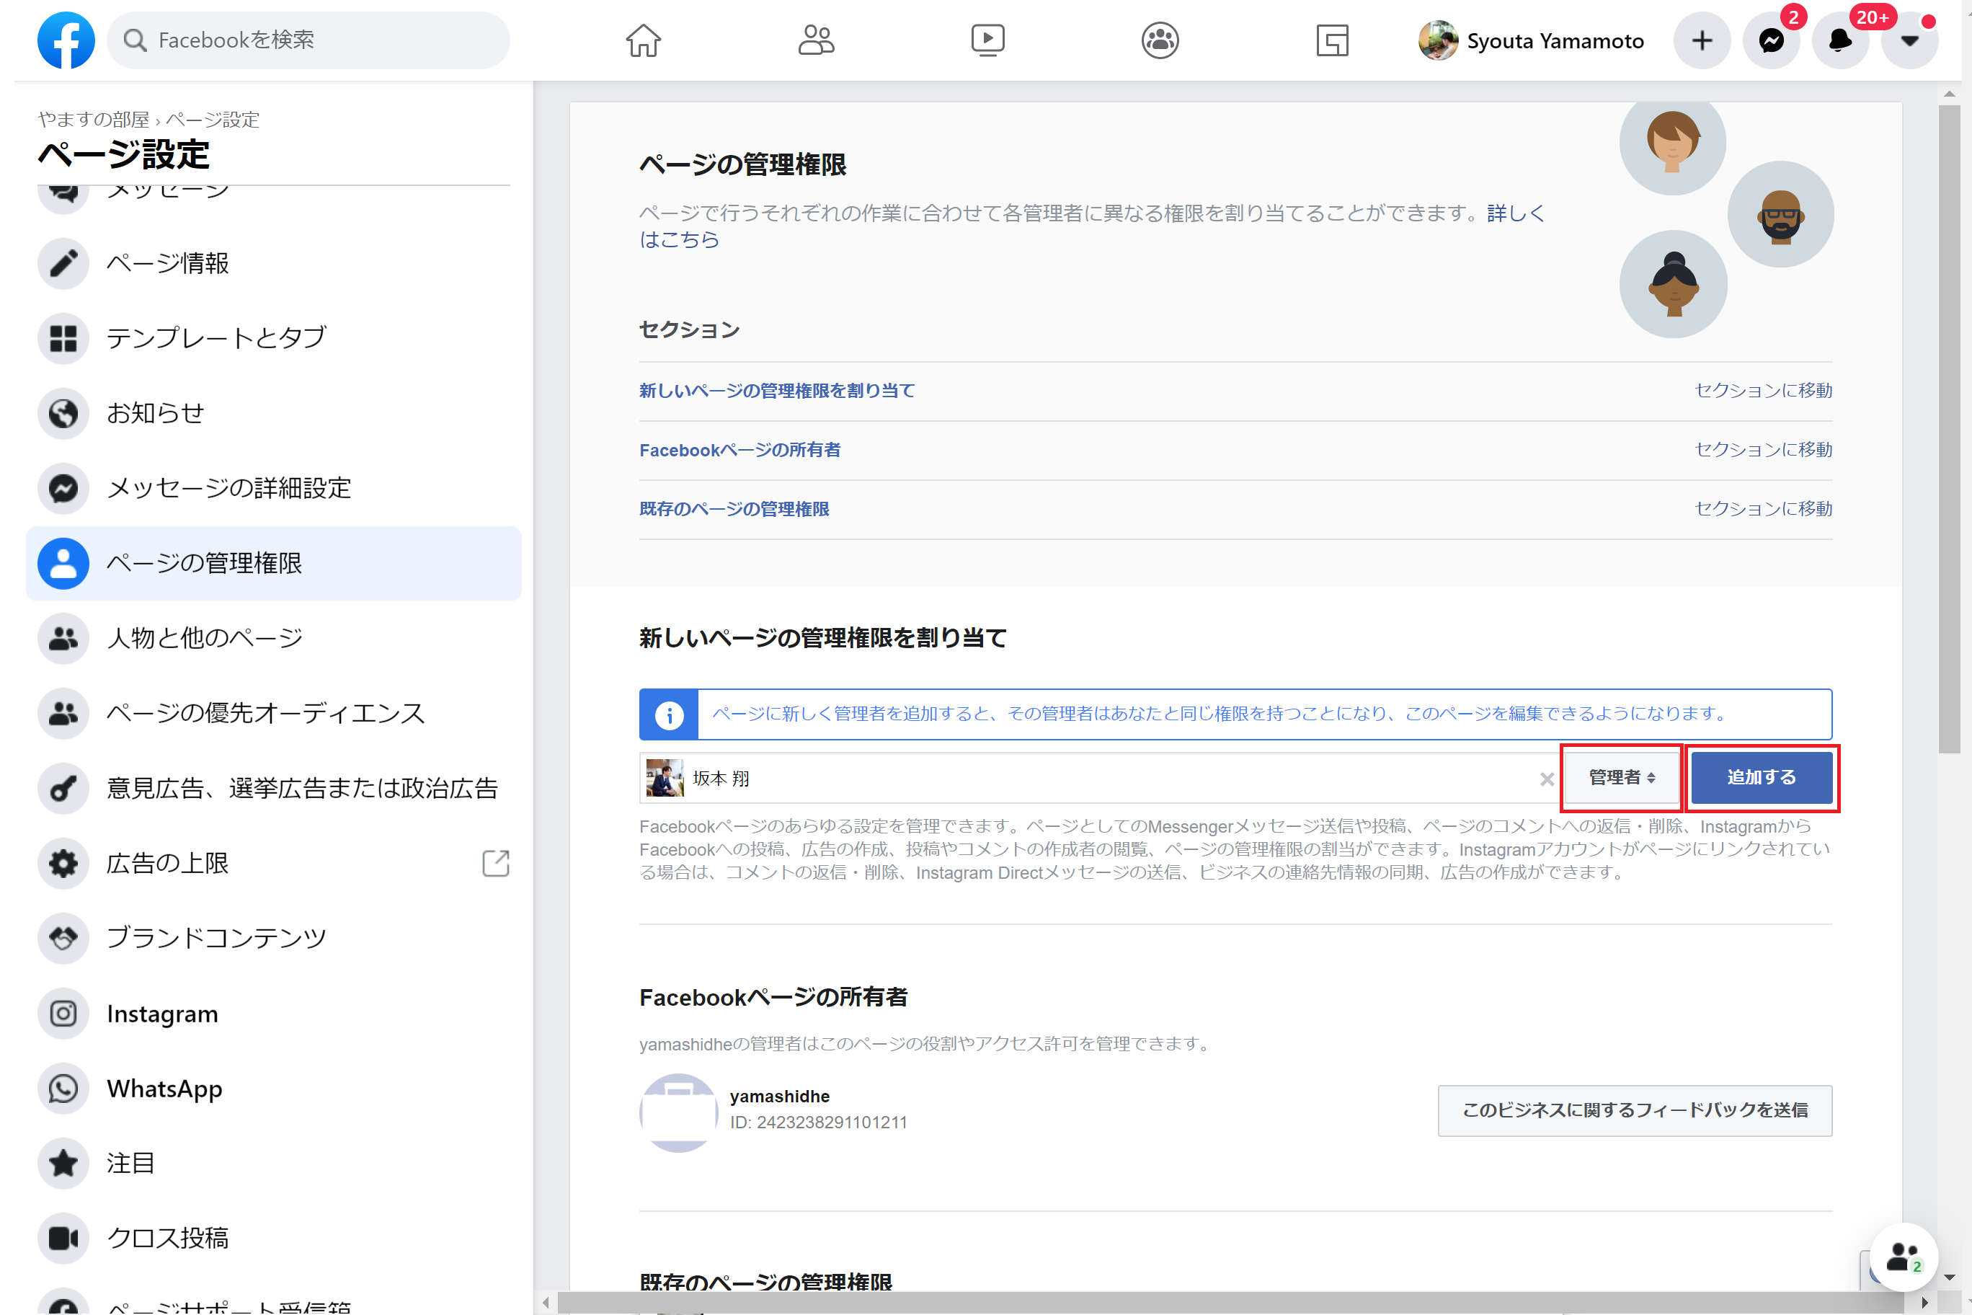The width and height of the screenshot is (1972, 1315).
Task: Open notifications bell with 20+ badge
Action: coord(1842,40)
